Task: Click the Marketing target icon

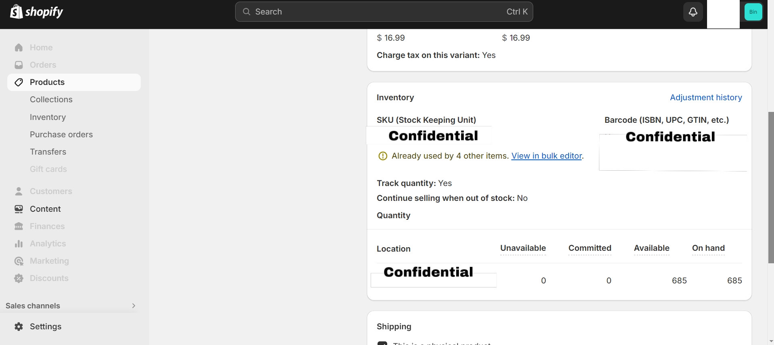Action: 19,261
